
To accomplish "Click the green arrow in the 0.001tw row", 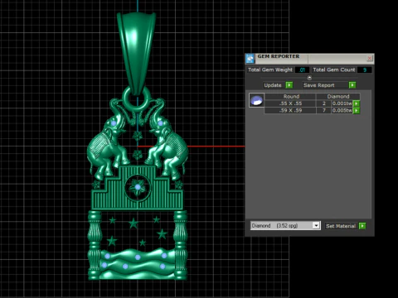I will point(357,103).
